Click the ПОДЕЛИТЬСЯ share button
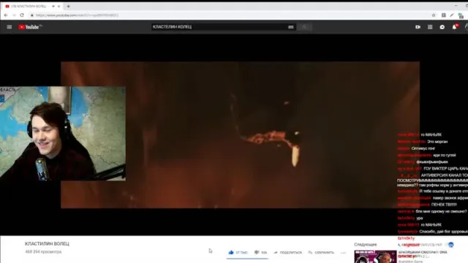The width and height of the screenshot is (468, 263). pyautogui.click(x=287, y=252)
